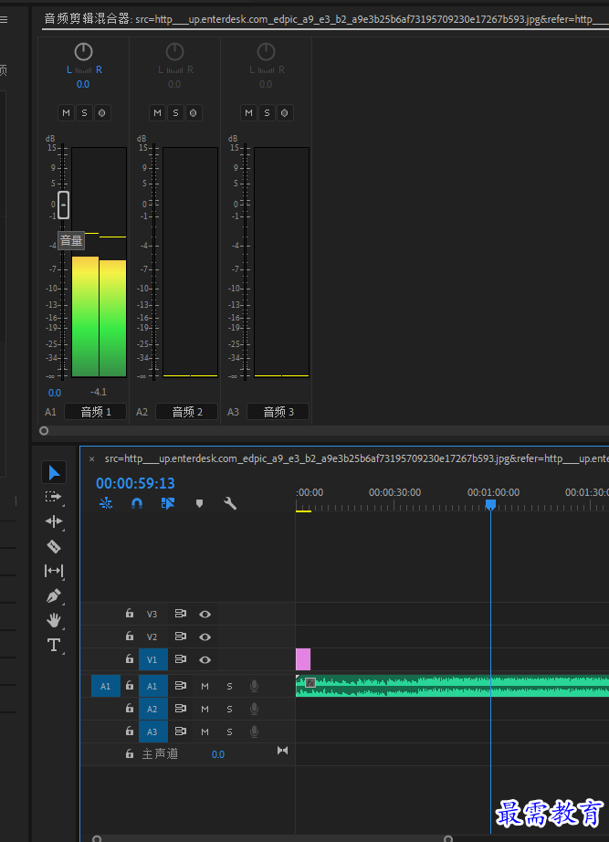This screenshot has height=842, width=609.
Task: Toggle sync lock on V3 track
Action: pyautogui.click(x=181, y=614)
